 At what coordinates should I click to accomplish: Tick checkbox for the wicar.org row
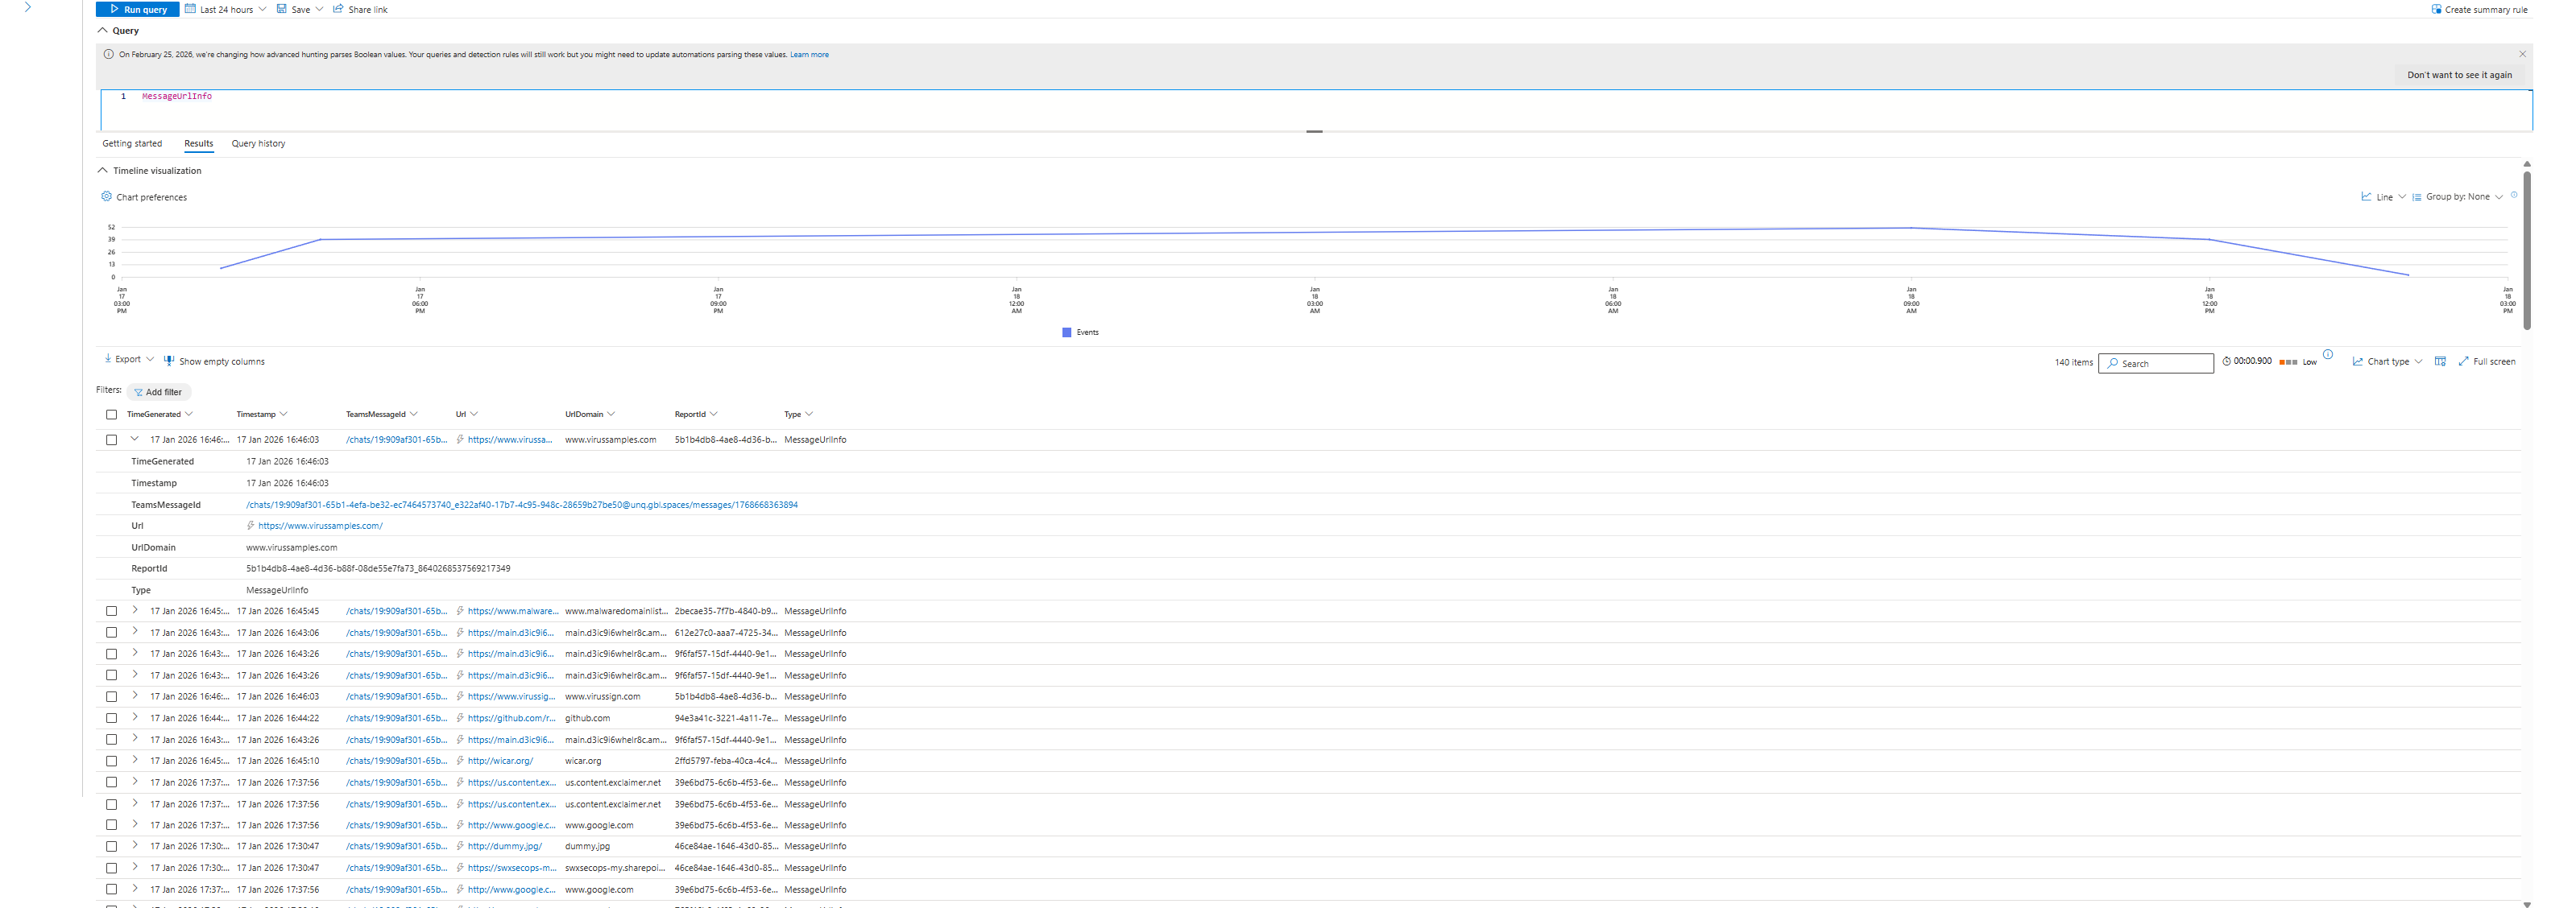click(112, 761)
